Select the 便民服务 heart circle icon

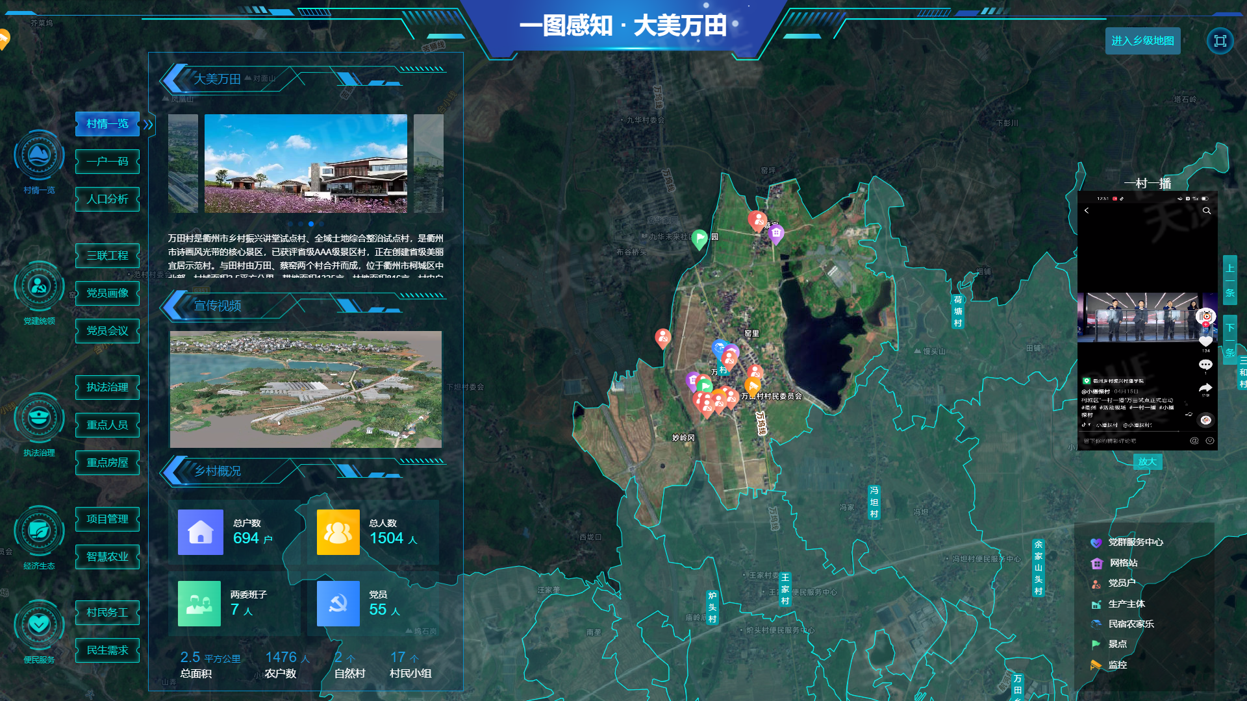[x=39, y=625]
